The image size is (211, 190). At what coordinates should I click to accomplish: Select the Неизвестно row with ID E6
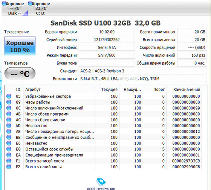click(103, 143)
